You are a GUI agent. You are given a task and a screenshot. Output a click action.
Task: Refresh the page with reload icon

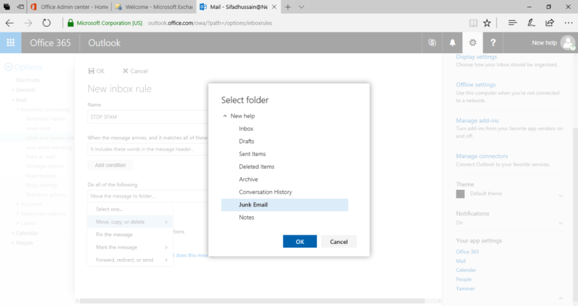(x=46, y=23)
